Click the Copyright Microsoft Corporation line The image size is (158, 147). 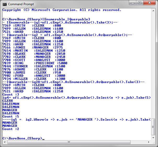point(62,10)
